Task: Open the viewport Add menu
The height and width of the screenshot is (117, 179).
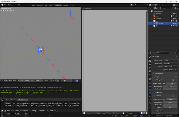Action: (x=32, y=81)
